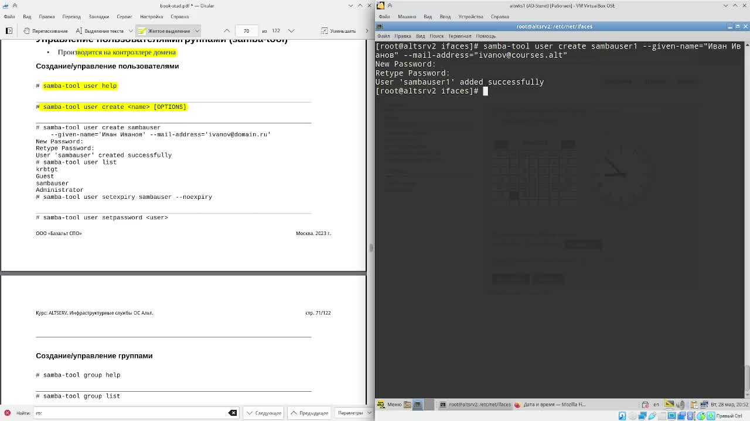Go to the previous page arrow in Okular
750x421 pixels.
pyautogui.click(x=227, y=30)
